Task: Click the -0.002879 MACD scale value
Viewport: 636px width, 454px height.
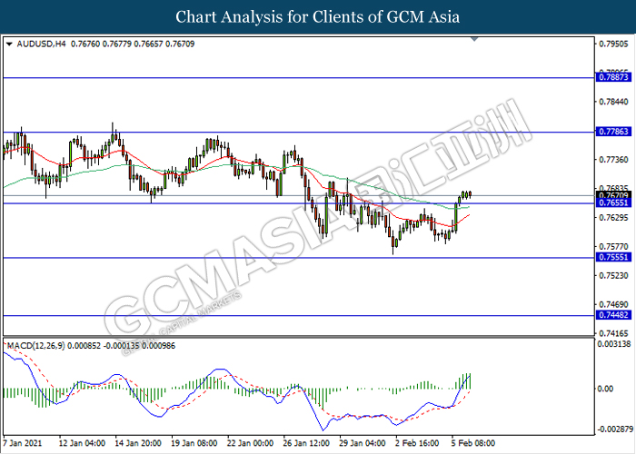Action: pyautogui.click(x=614, y=429)
